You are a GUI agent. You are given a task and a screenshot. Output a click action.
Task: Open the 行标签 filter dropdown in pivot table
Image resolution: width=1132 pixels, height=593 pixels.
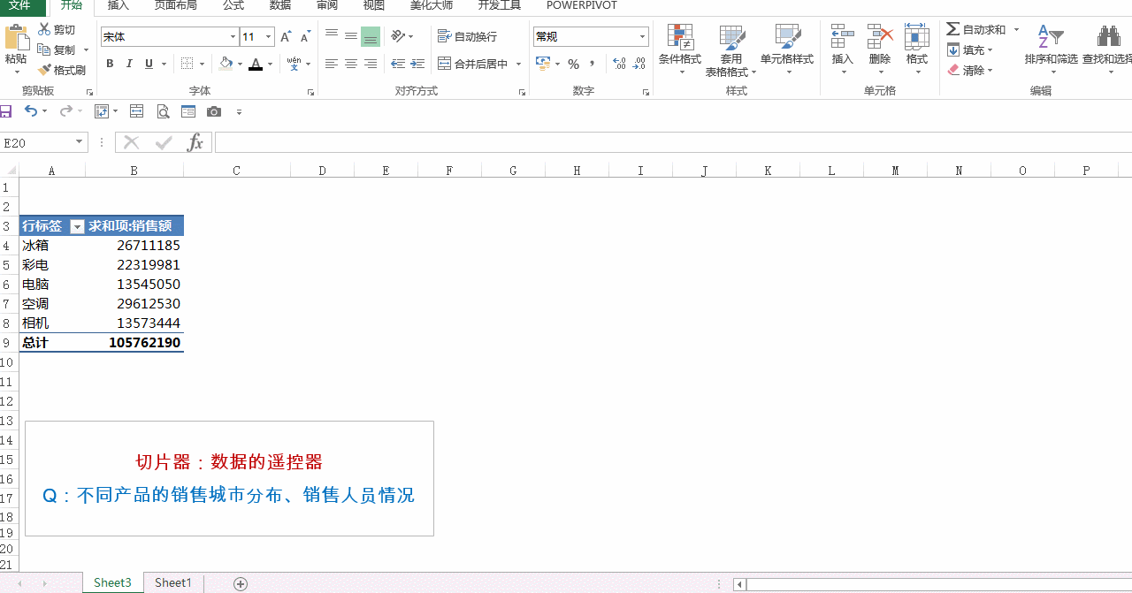(77, 227)
